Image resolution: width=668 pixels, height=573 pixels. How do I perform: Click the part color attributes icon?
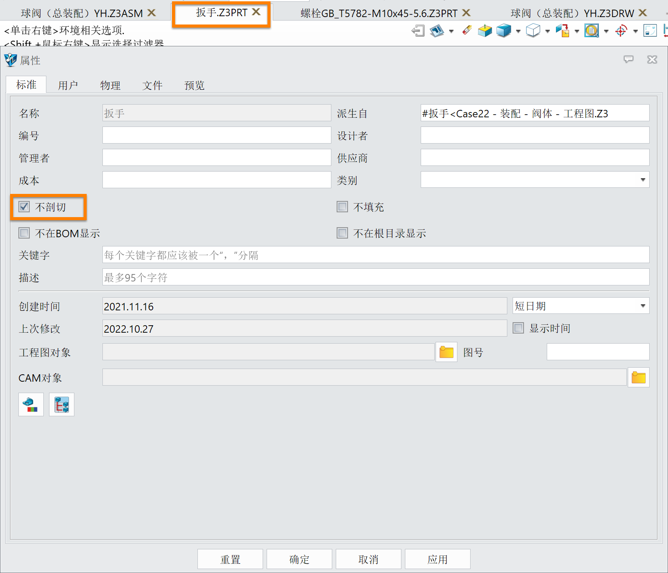pos(31,404)
